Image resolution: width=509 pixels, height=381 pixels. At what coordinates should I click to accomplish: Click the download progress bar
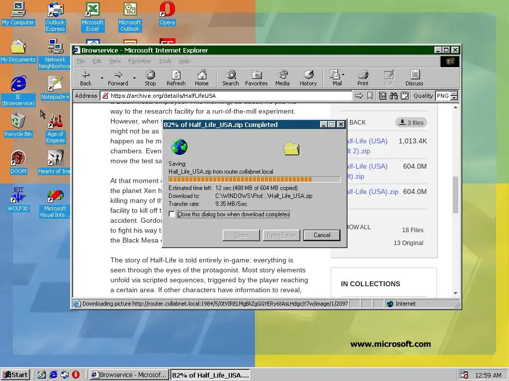coord(254,179)
